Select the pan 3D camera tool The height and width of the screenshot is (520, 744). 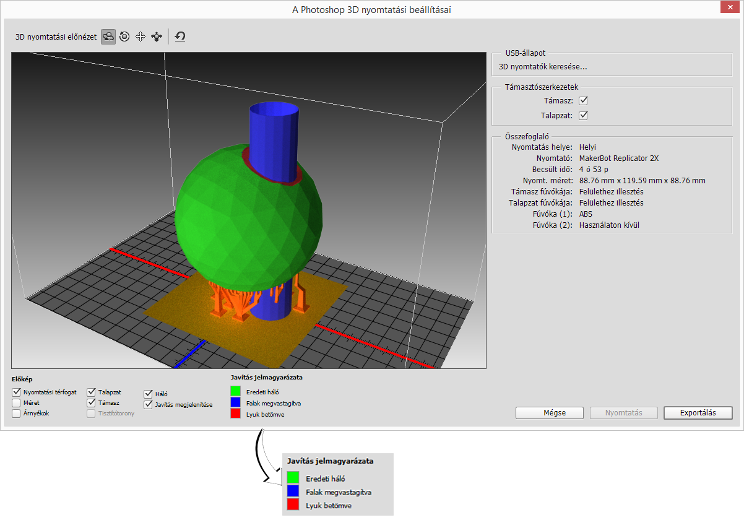(141, 37)
